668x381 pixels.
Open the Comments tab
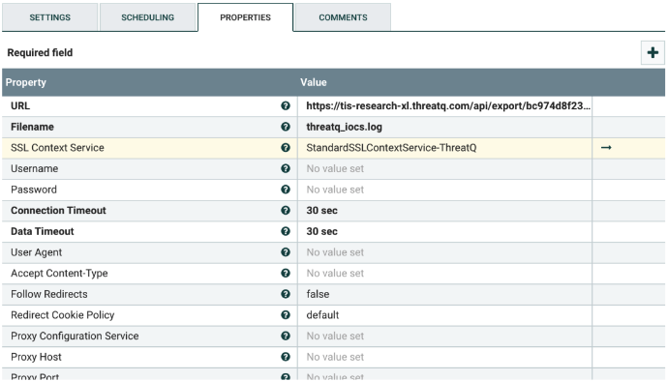pyautogui.click(x=343, y=17)
